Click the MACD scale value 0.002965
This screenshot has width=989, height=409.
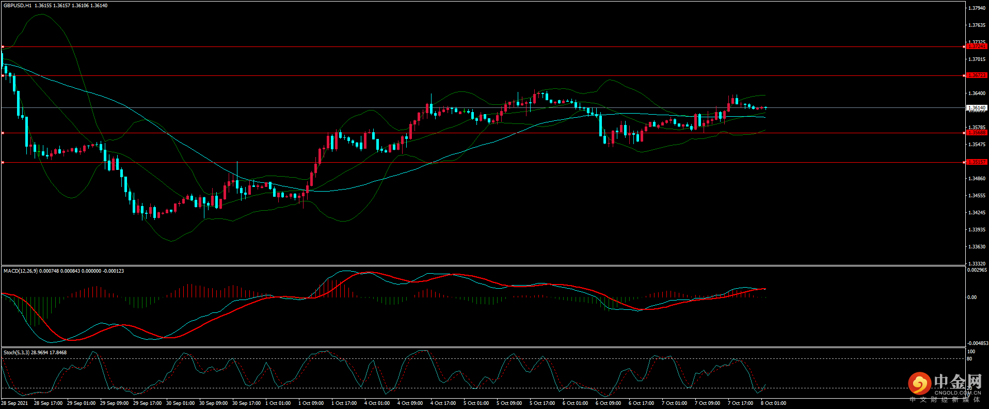977,270
